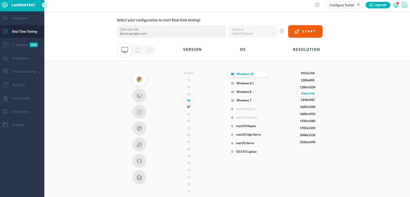
Task: Select the Internet Explorer browser icon
Action: (139, 145)
